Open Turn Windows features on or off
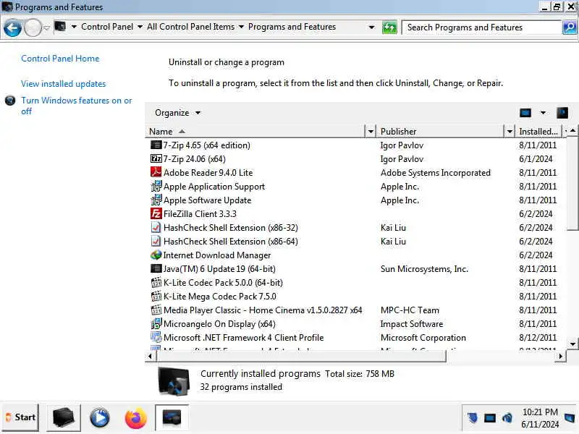 coord(77,106)
